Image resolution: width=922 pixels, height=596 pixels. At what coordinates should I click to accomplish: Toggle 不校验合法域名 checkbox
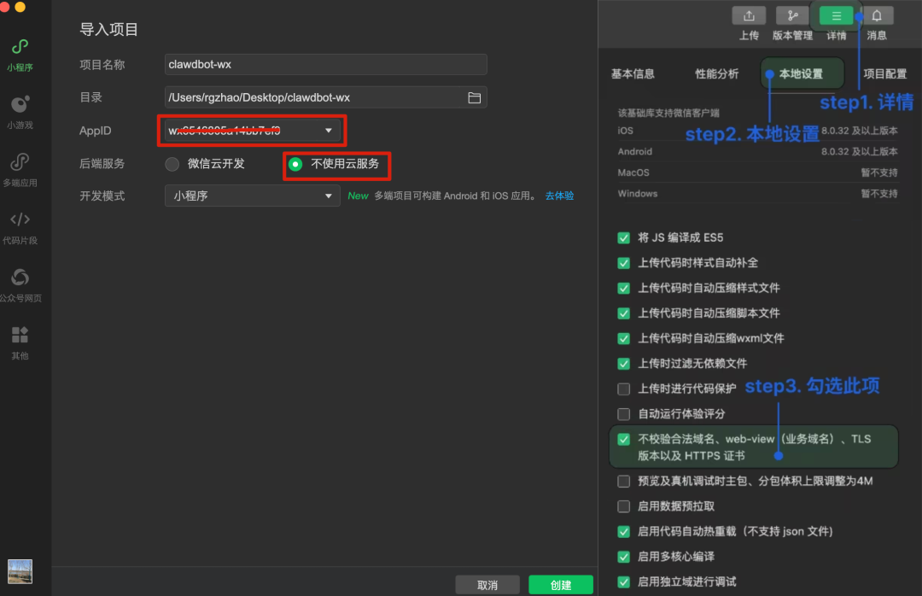click(624, 440)
